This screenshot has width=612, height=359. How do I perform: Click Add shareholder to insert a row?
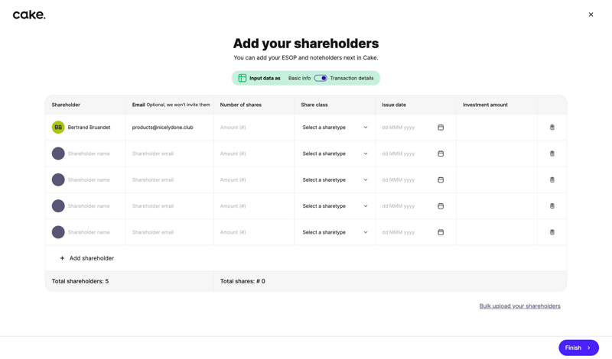(x=86, y=258)
